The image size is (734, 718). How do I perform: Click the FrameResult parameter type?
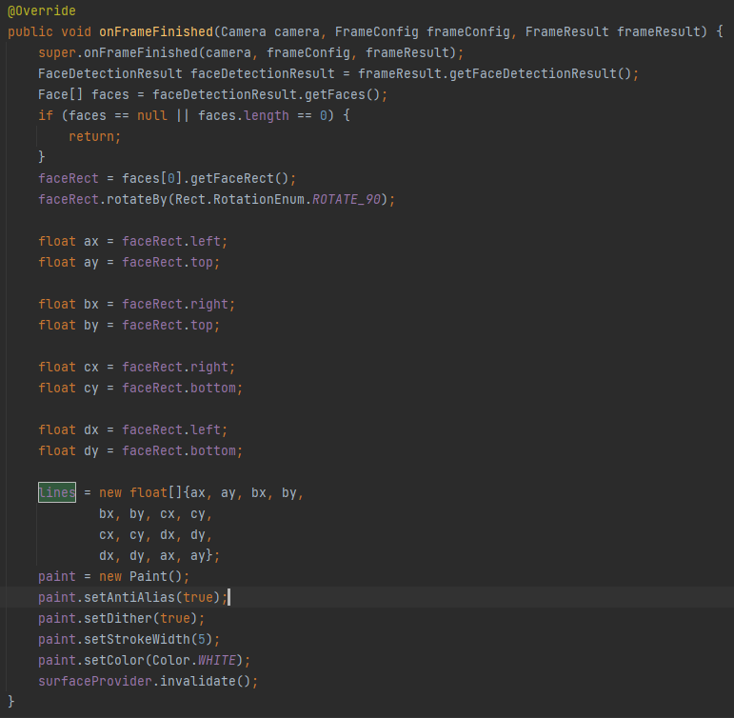coord(566,31)
